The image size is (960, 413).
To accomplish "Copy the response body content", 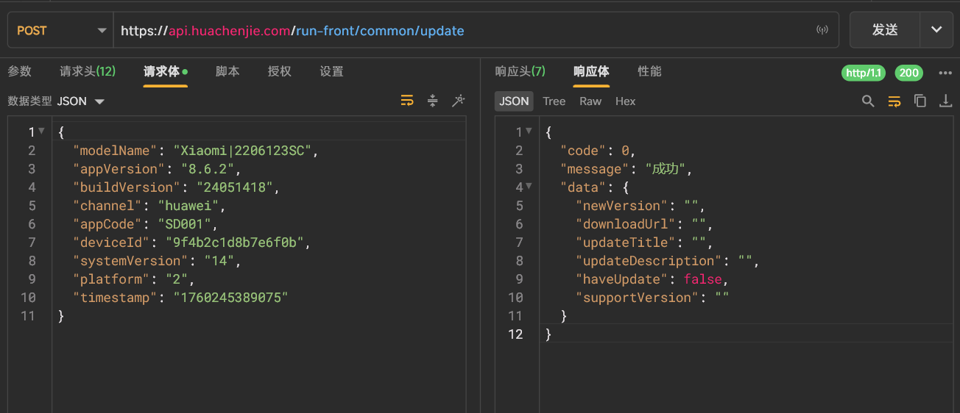I will 920,101.
